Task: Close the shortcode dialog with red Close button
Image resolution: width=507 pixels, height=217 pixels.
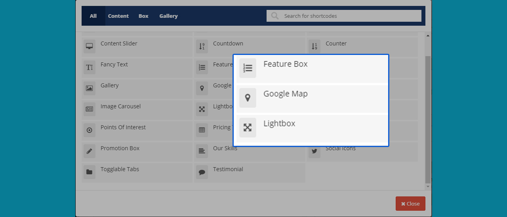Action: (410, 204)
